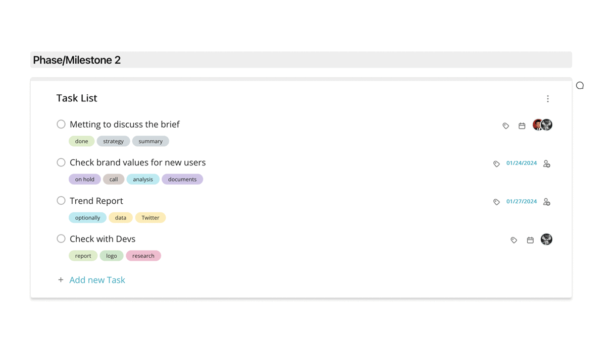Collapse the "Phase/Milestone 2" section header

point(76,60)
